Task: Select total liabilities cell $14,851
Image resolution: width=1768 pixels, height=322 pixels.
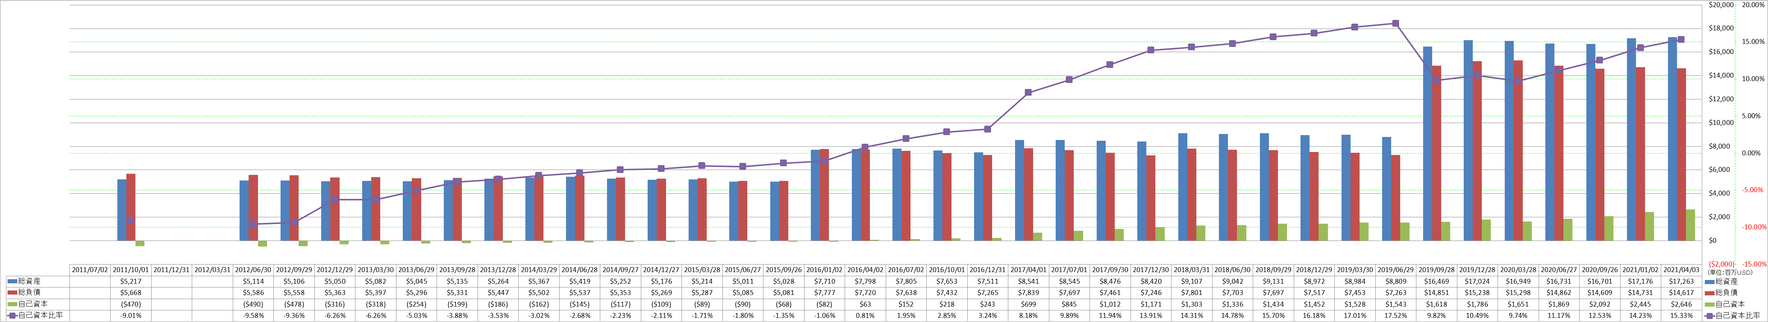Action: (1436, 293)
